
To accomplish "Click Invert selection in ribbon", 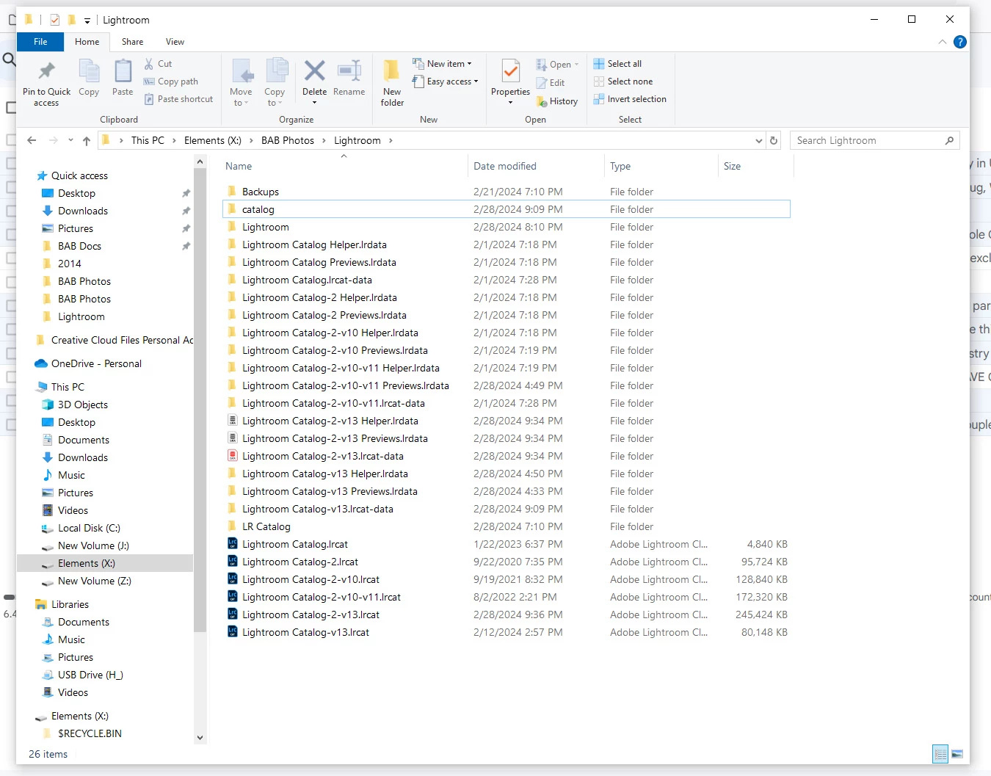I will pos(630,99).
